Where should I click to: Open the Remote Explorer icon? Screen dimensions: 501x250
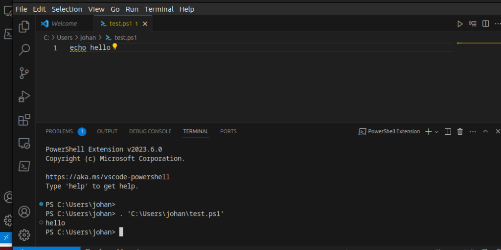[x=24, y=143]
